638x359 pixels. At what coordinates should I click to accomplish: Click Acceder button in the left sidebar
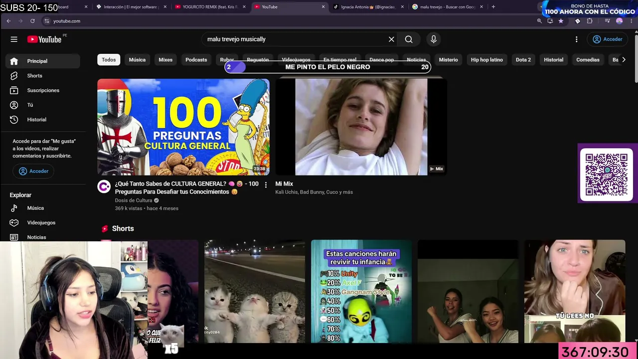coord(34,171)
